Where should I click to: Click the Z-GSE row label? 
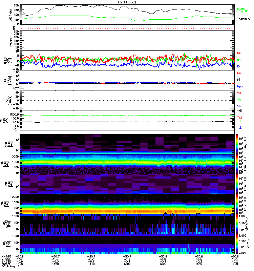click(x=6, y=261)
